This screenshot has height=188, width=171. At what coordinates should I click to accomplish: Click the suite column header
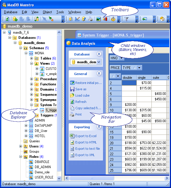pyautogui.click(x=159, y=78)
